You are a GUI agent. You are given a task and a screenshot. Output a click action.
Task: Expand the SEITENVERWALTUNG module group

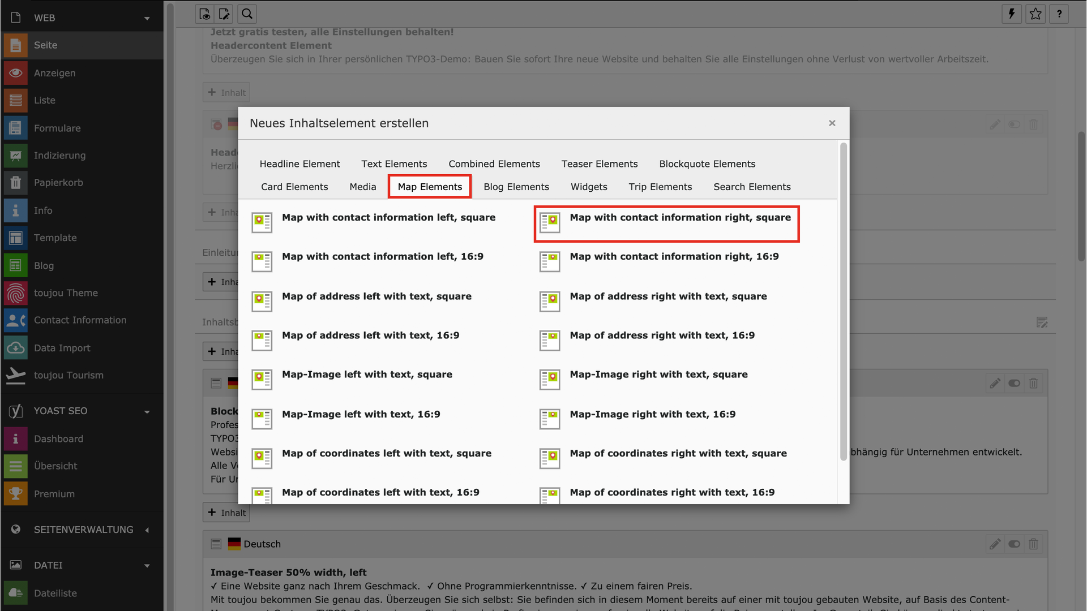(x=147, y=530)
